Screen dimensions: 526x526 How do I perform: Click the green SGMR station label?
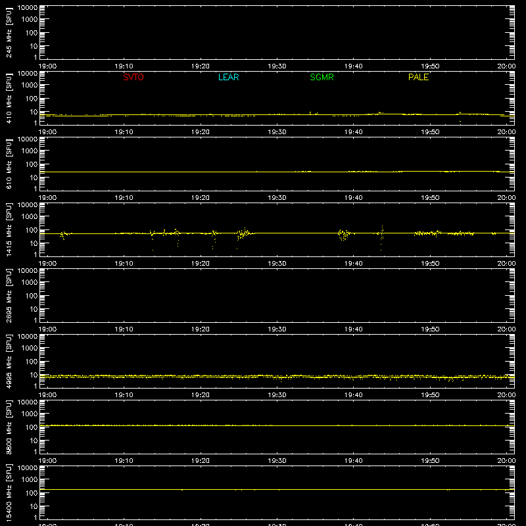click(322, 77)
